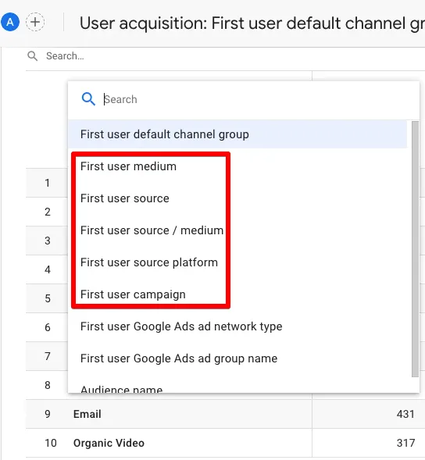The width and height of the screenshot is (425, 460).
Task: Choose First user source platform option
Action: 149,262
